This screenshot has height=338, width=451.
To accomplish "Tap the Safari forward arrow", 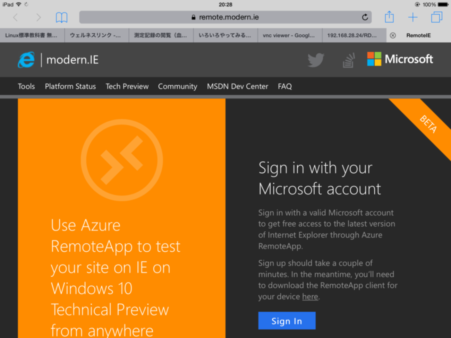I will (x=38, y=17).
